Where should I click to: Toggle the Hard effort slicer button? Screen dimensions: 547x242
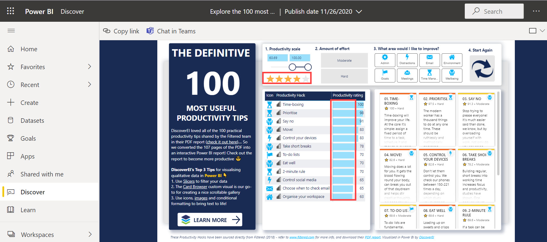(x=344, y=76)
